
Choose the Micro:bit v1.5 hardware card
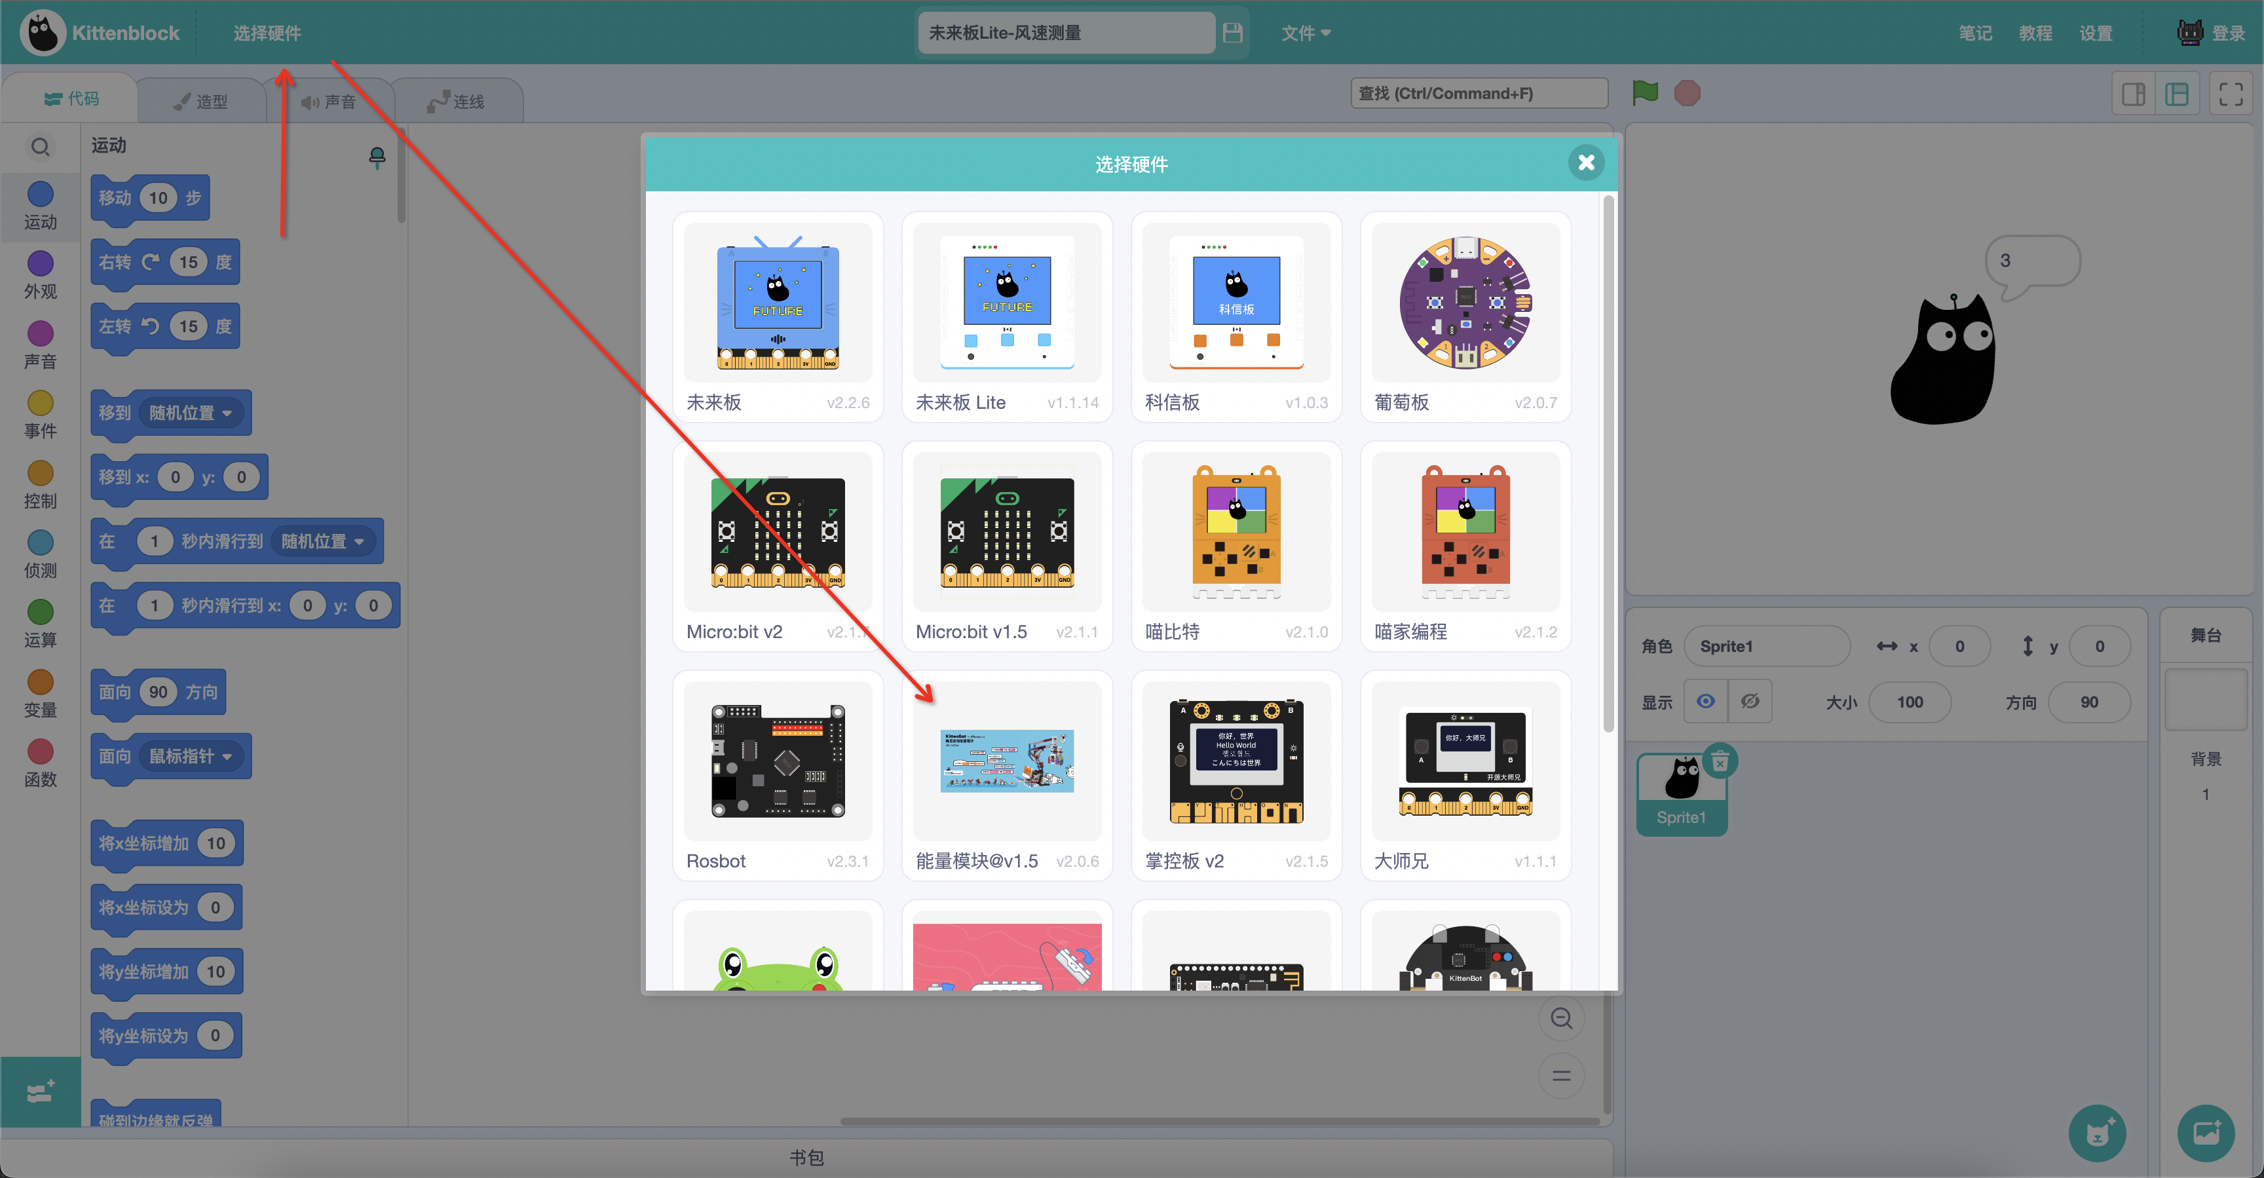click(x=1006, y=546)
